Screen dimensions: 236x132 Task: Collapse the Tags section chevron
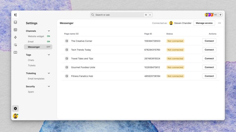49,55
